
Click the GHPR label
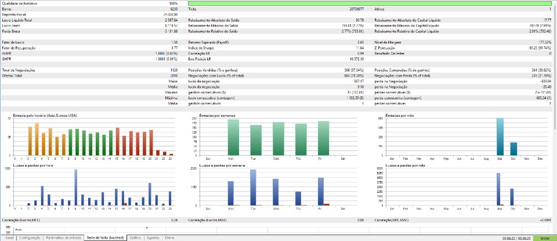point(6,59)
